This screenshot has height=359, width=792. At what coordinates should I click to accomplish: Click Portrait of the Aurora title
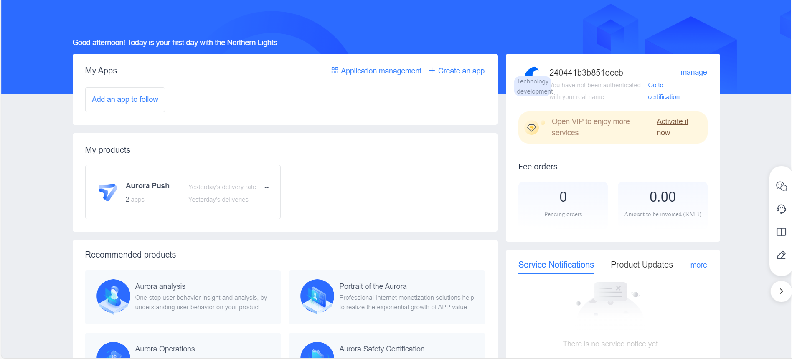point(373,286)
